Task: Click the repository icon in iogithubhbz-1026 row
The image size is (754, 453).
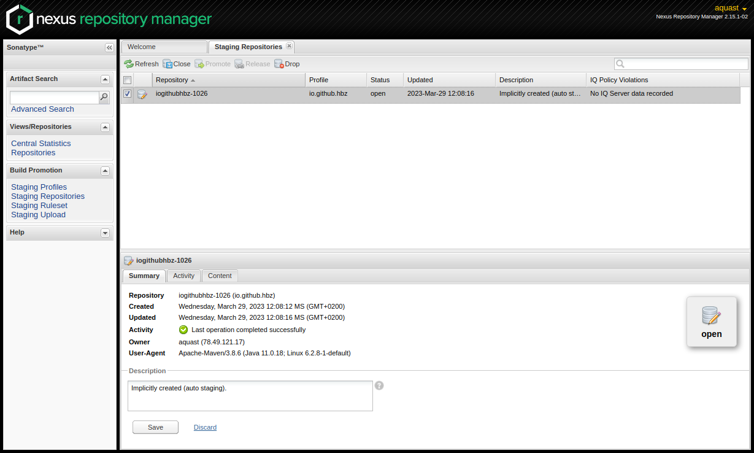Action: tap(142, 94)
